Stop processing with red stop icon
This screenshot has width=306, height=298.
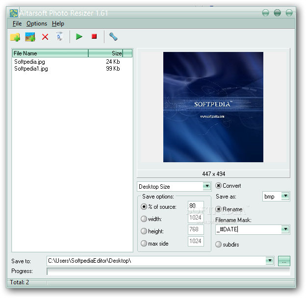coord(94,36)
